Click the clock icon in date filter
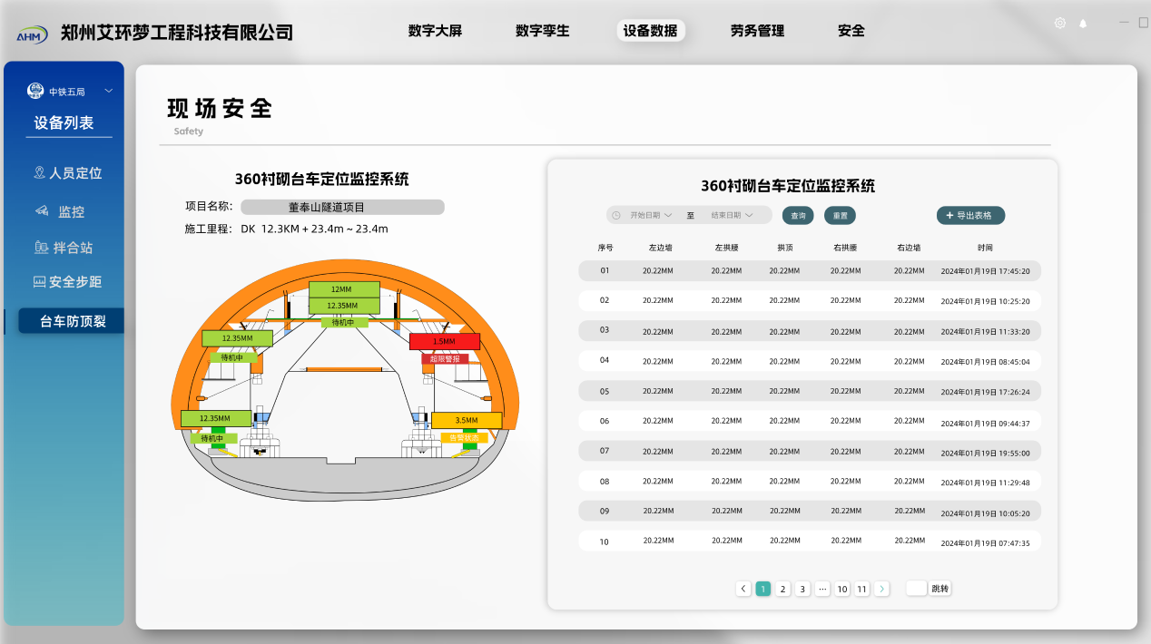 click(x=616, y=216)
